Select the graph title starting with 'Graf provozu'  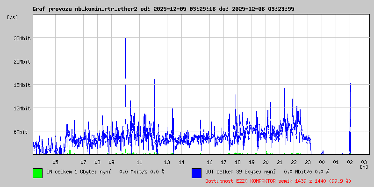[163, 9]
